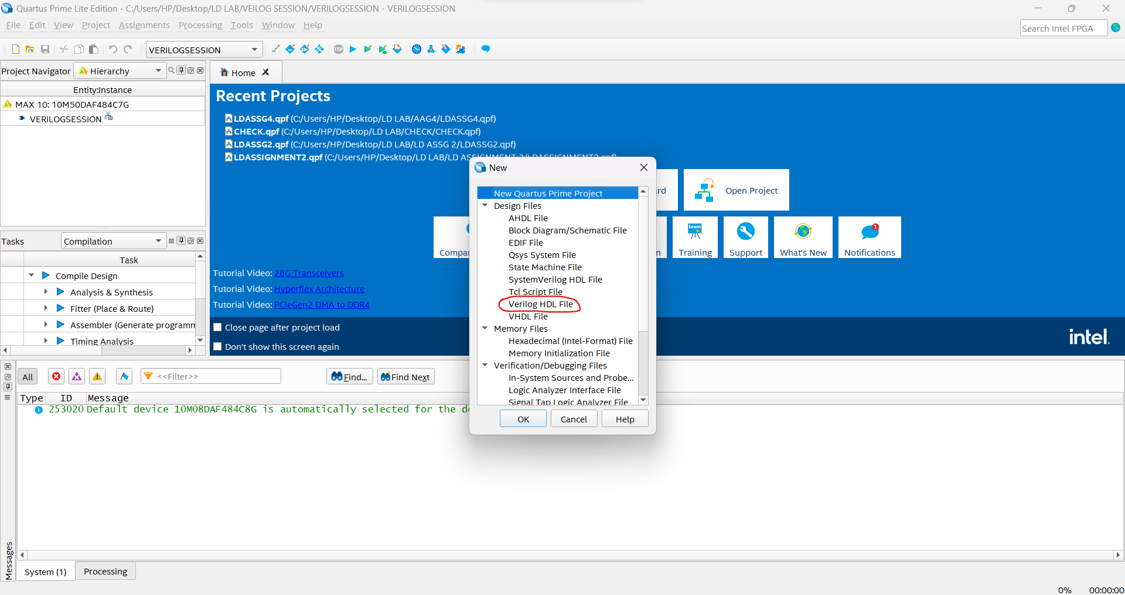Image resolution: width=1125 pixels, height=595 pixels.
Task: Switch to the System (1) messages tab
Action: click(46, 572)
